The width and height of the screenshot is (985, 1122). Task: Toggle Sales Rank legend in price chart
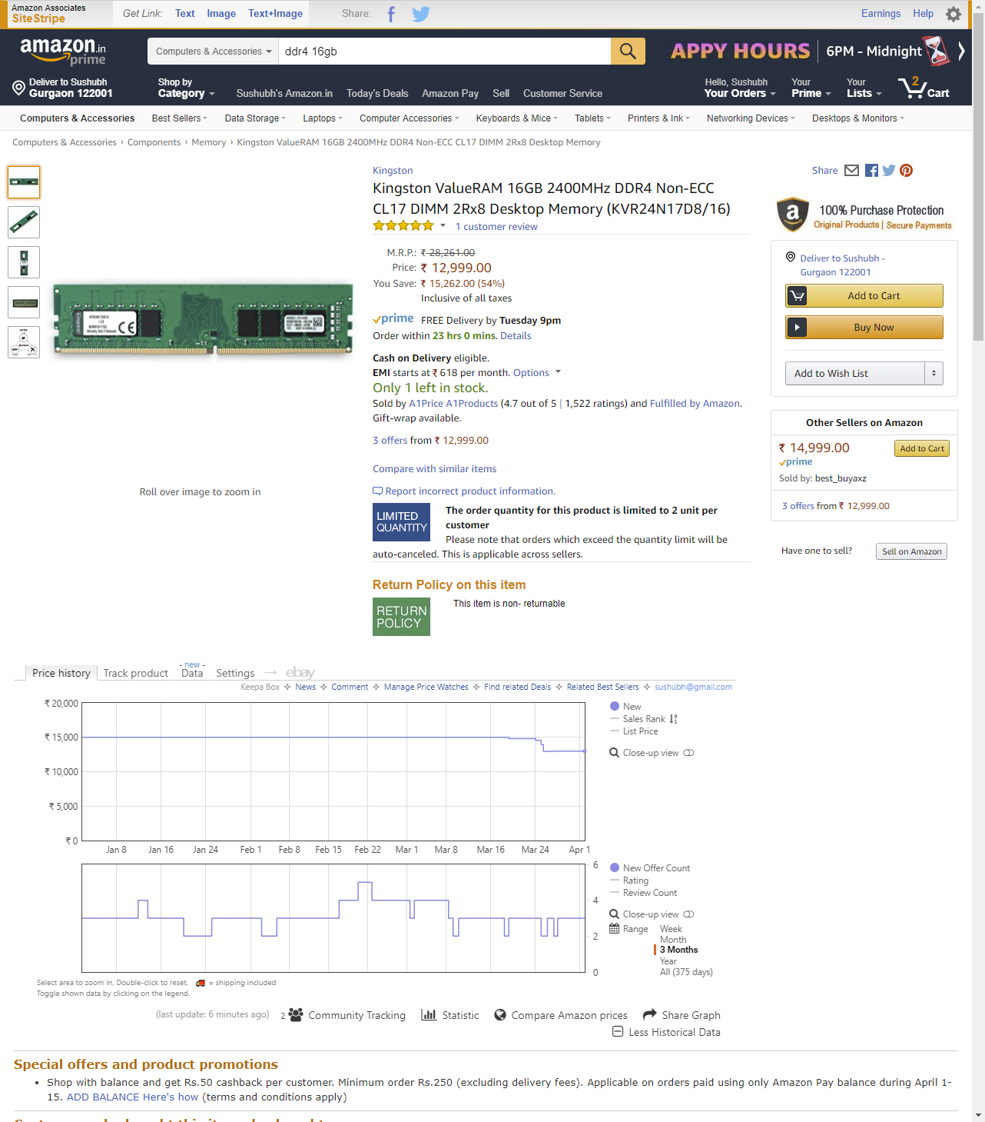pos(638,719)
